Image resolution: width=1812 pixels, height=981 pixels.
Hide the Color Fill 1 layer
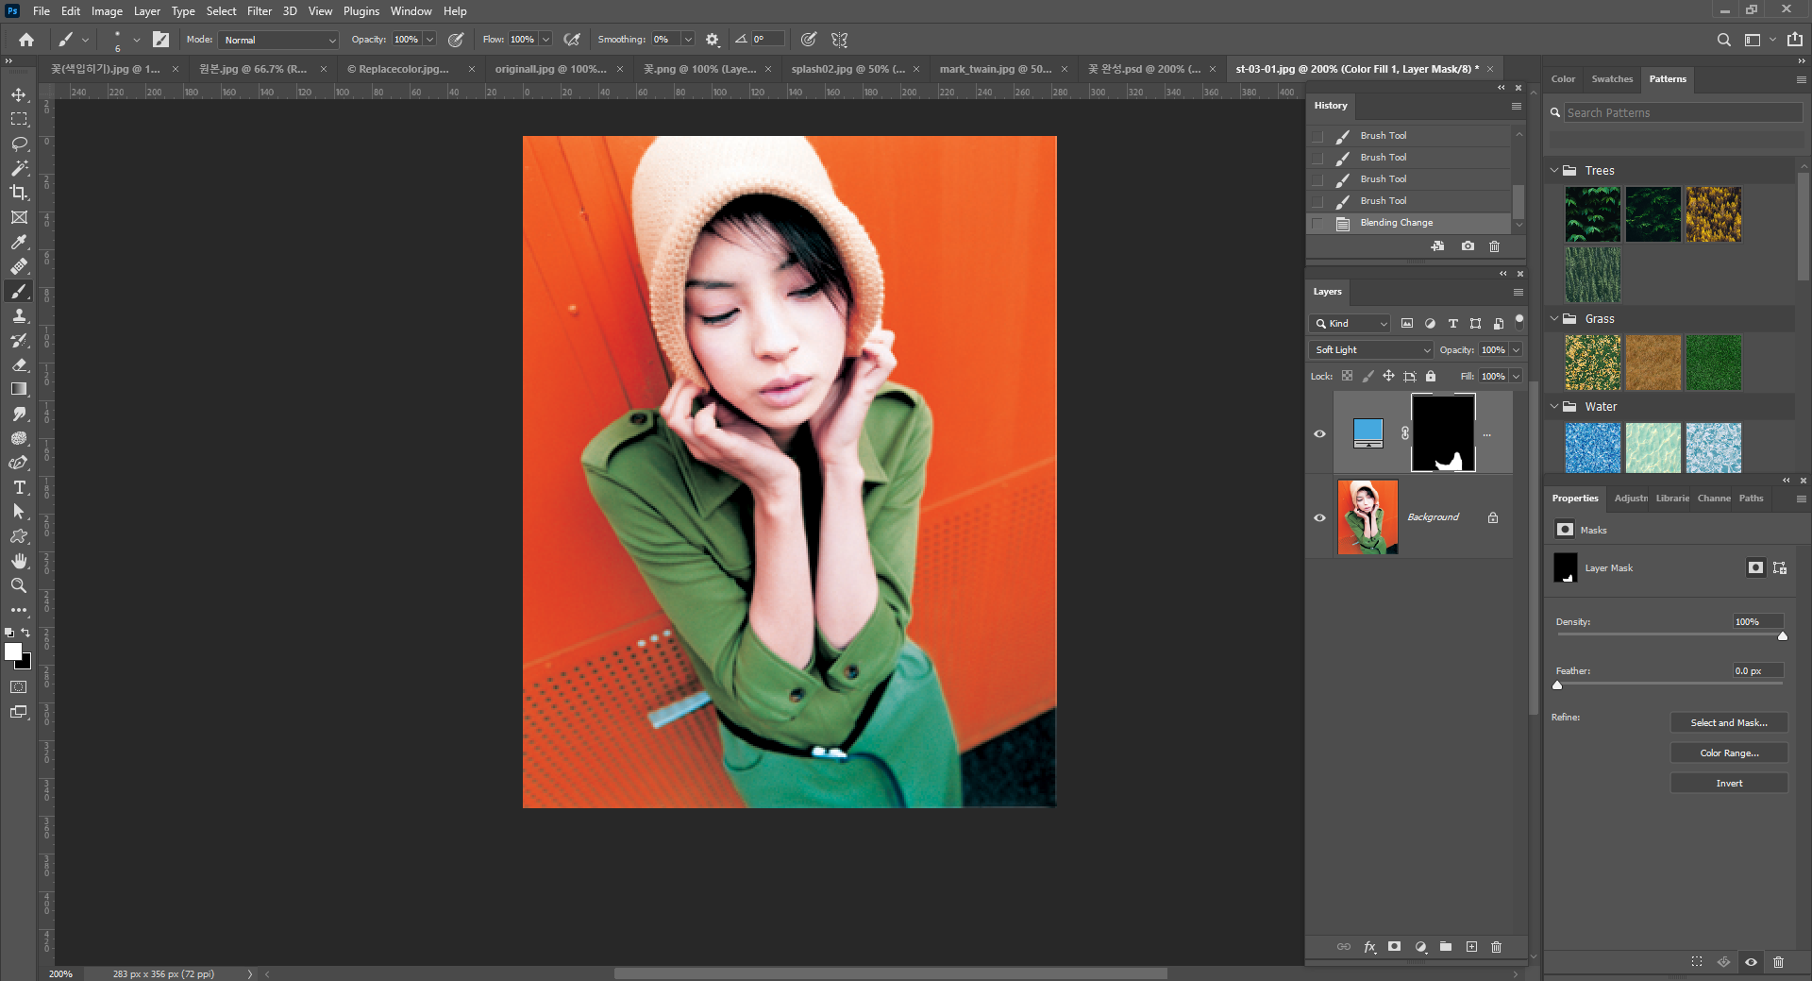(x=1319, y=434)
